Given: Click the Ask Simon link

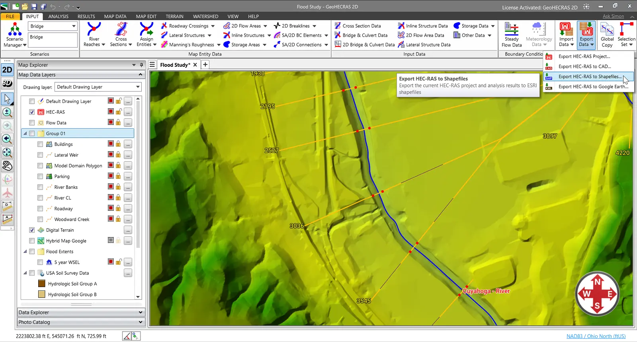Looking at the screenshot, I should pos(613,16).
